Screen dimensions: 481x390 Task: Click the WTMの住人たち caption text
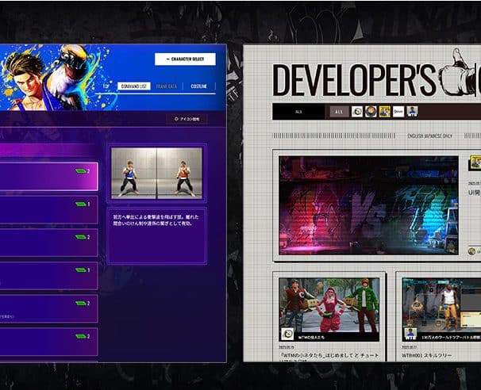coord(311,338)
